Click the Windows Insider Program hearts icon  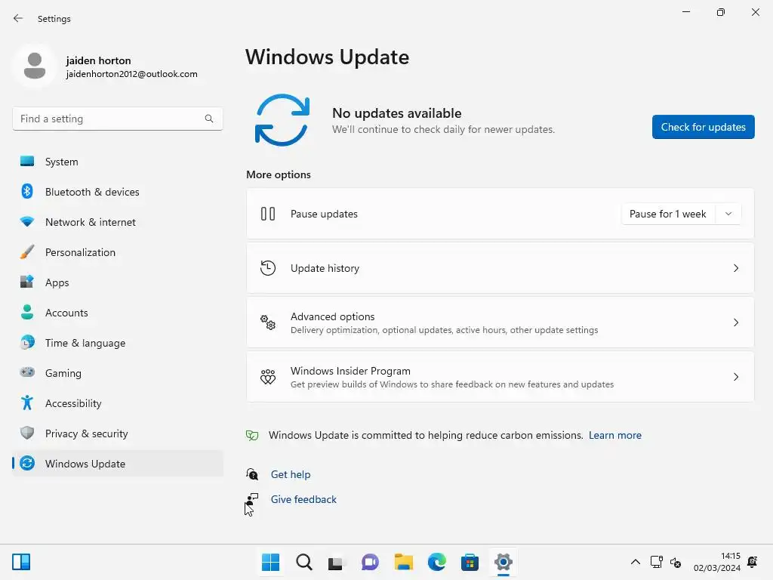pos(268,377)
